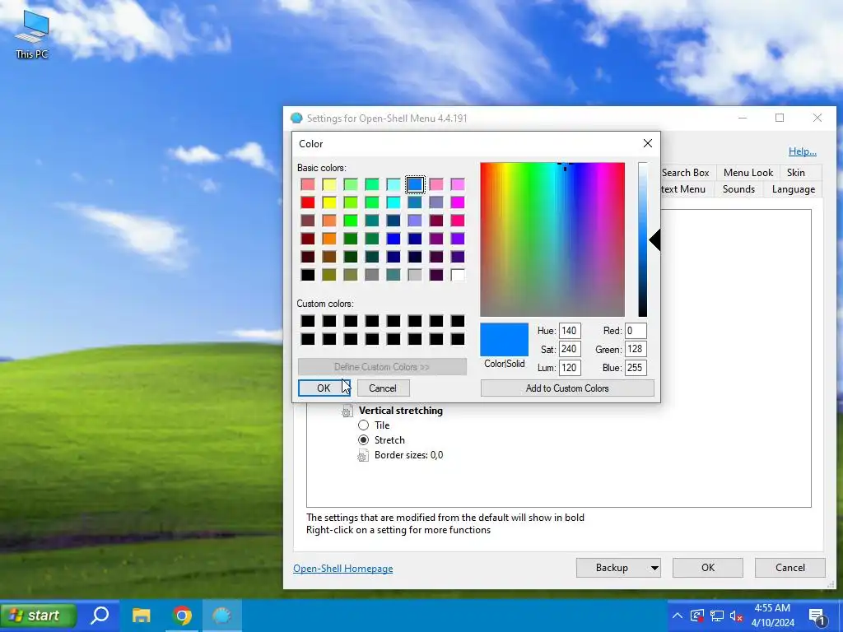Open File Explorer from the taskbar
Viewport: 843px width, 632px height.
click(x=142, y=616)
